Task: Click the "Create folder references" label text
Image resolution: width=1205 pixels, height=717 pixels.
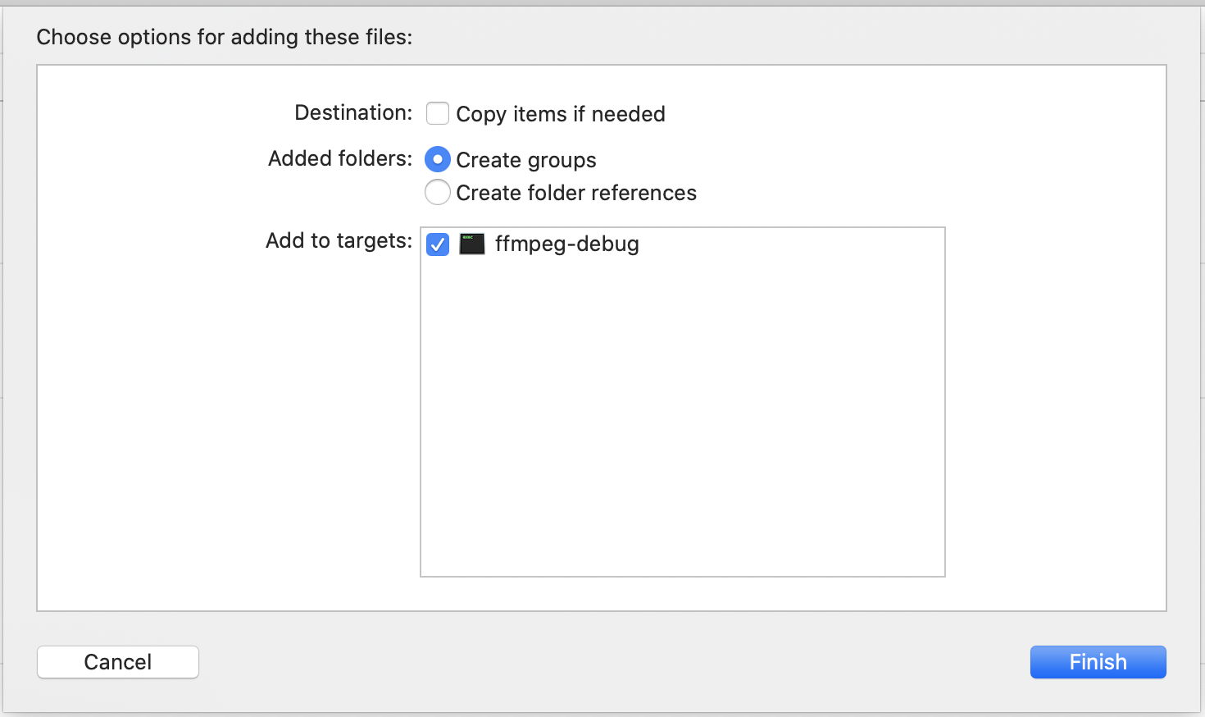Action: click(575, 193)
